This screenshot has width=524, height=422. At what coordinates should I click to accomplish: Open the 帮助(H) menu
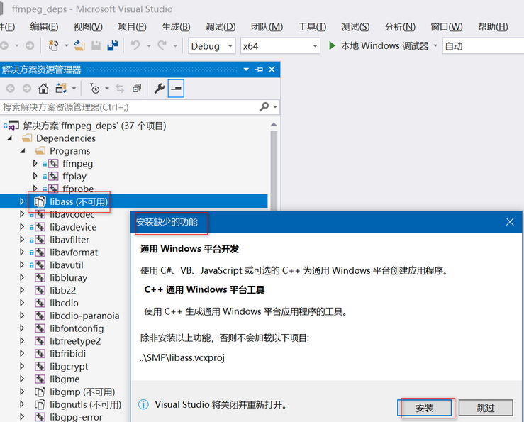[493, 27]
